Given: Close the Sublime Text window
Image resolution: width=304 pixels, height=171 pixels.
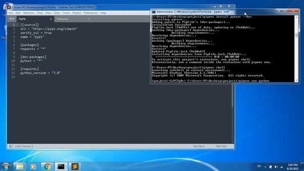Looking at the screenshot, I should [229, 6].
